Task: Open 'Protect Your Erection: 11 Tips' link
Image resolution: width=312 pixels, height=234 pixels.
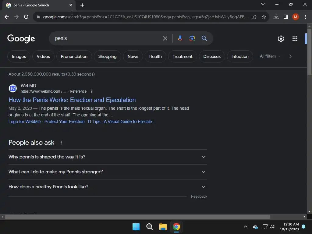Action: tap(72, 122)
